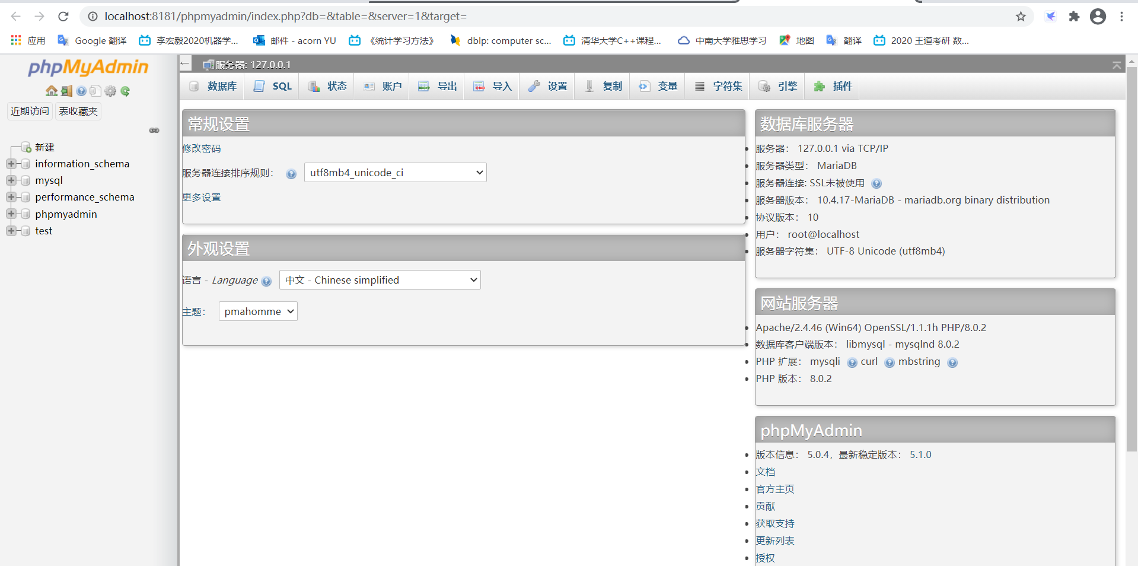Click the 修改密码 change password link
This screenshot has height=566, width=1138.
point(201,148)
